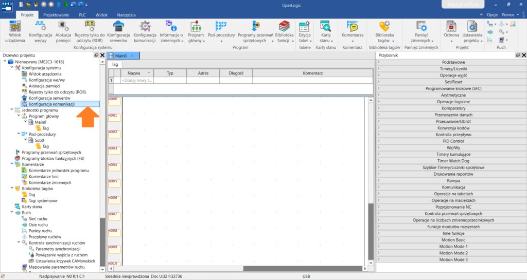Click the Edycja offline button
The height and width of the screenshot is (280, 527).
[x=463, y=4]
